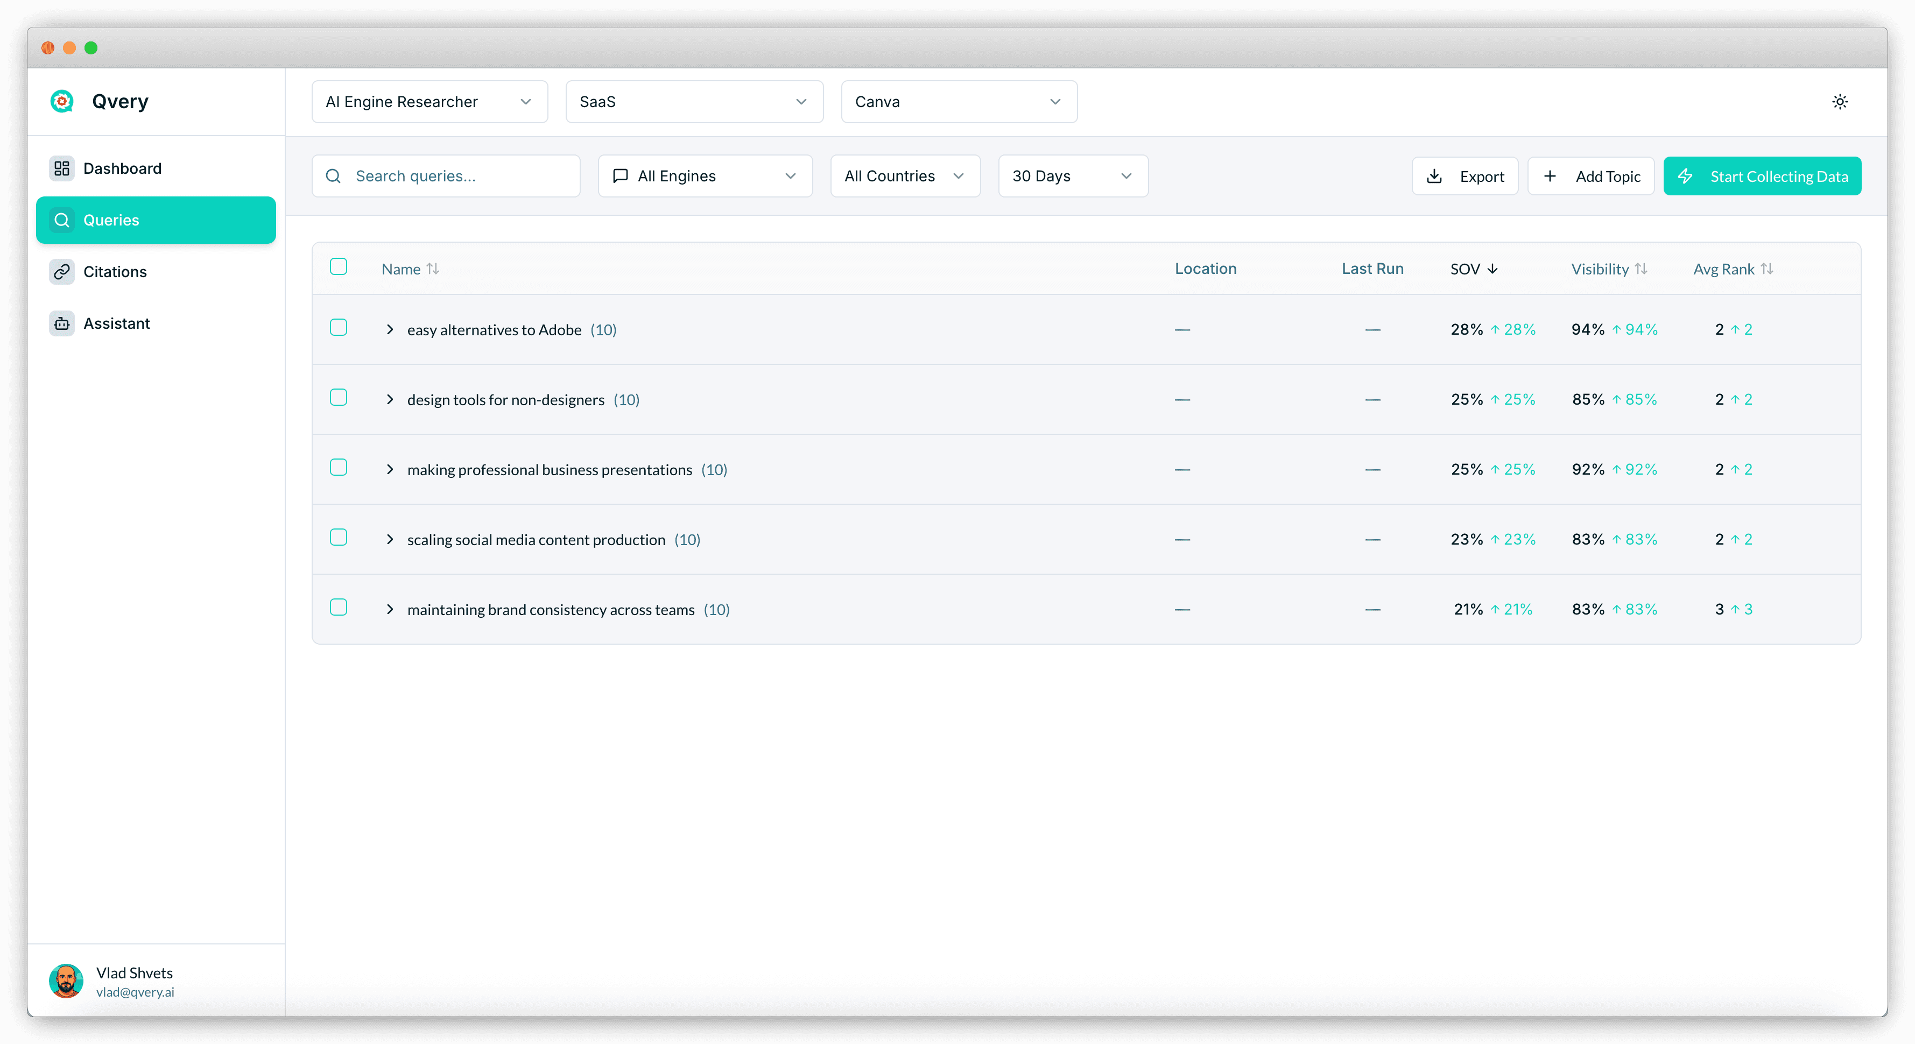Click the Location column header
Screen dimensions: 1915x1044
[1205, 269]
